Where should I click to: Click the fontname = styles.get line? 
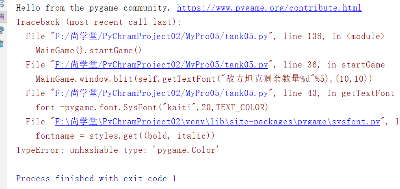click(x=125, y=136)
